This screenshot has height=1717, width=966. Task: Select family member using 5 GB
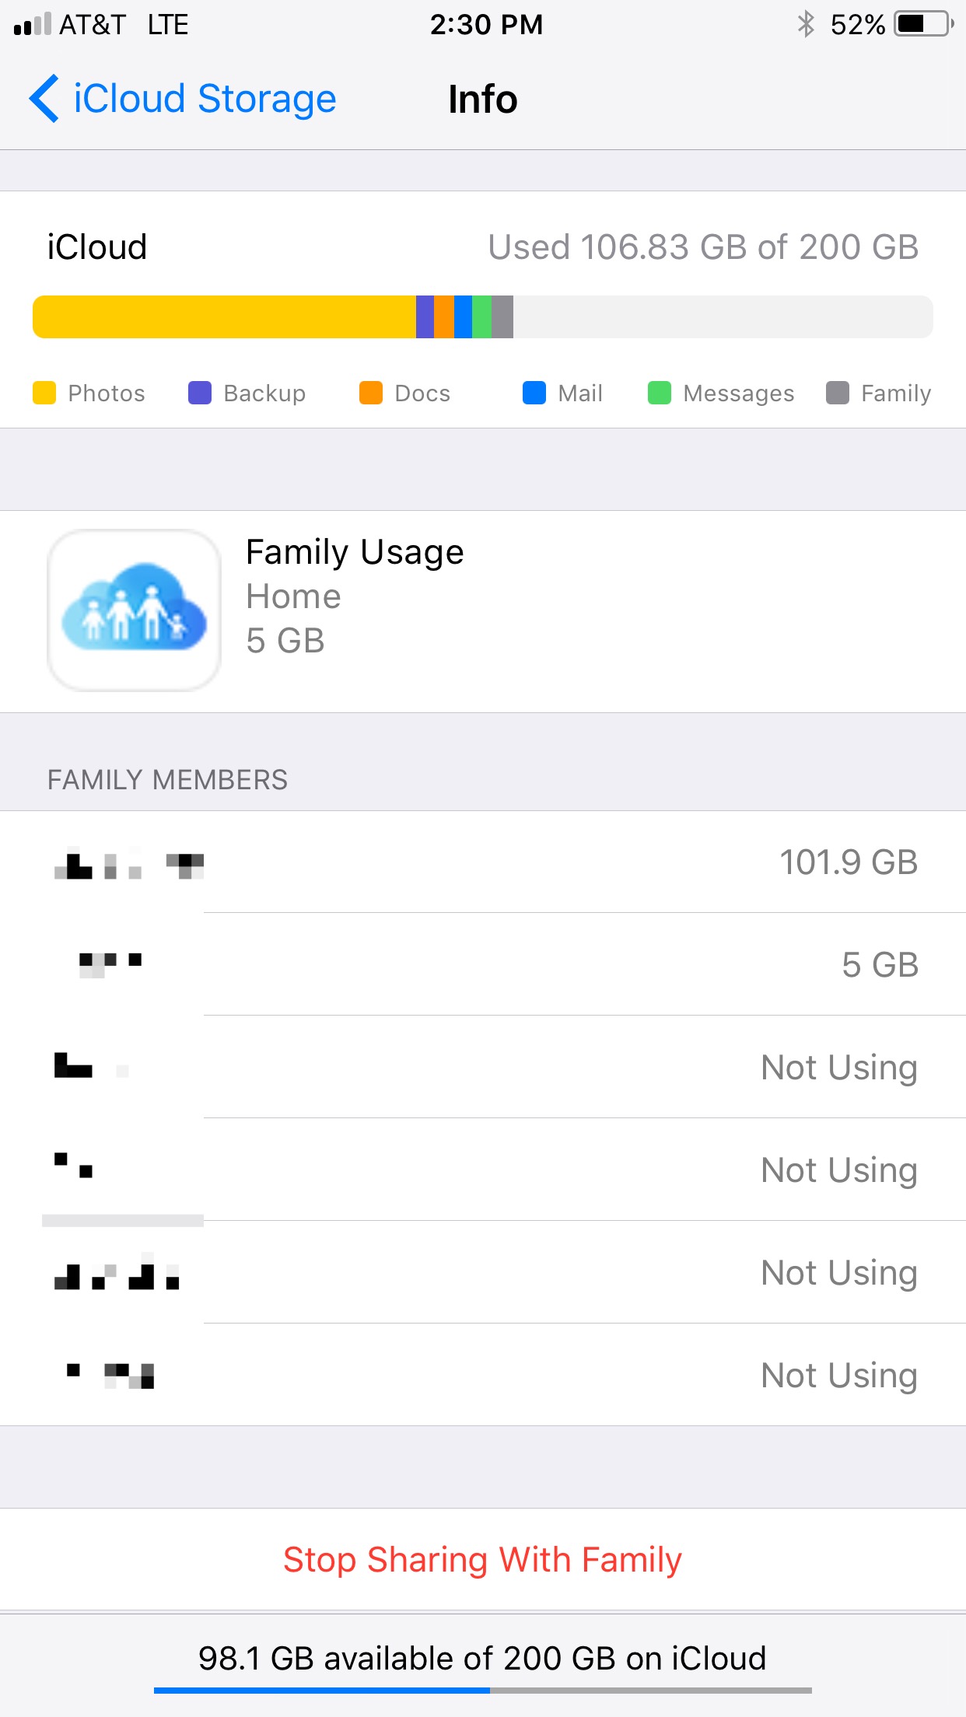tap(482, 964)
